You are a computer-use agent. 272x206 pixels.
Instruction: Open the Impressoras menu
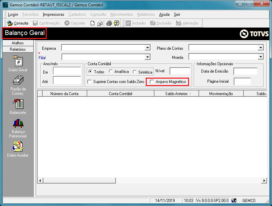pos(53,14)
